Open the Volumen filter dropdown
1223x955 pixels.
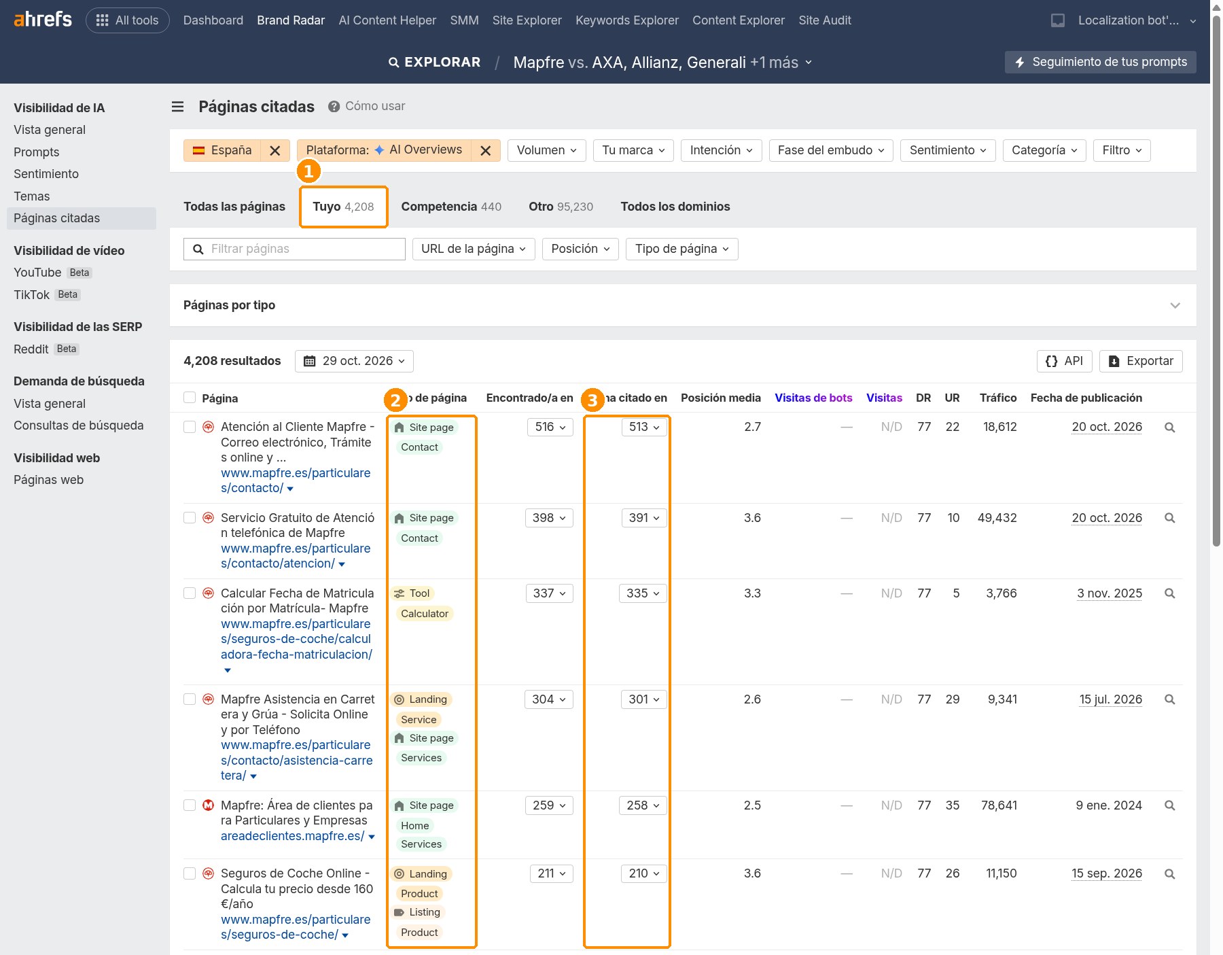tap(547, 150)
